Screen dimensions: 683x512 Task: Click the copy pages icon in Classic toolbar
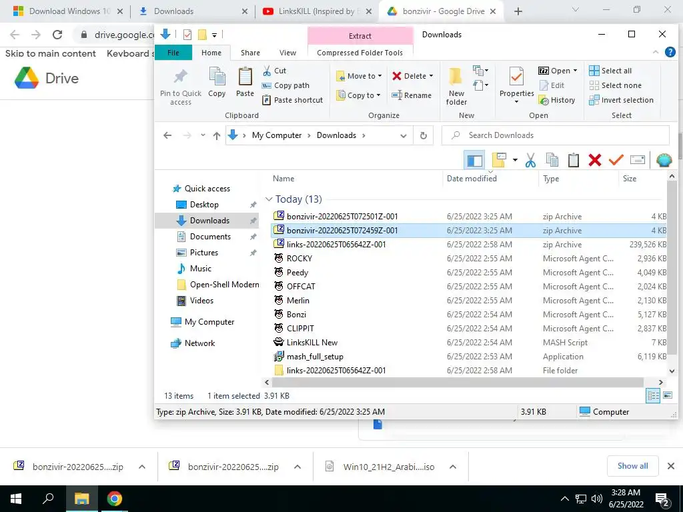(x=552, y=160)
